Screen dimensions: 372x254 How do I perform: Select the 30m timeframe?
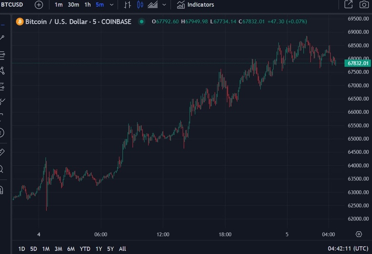pyautogui.click(x=73, y=5)
